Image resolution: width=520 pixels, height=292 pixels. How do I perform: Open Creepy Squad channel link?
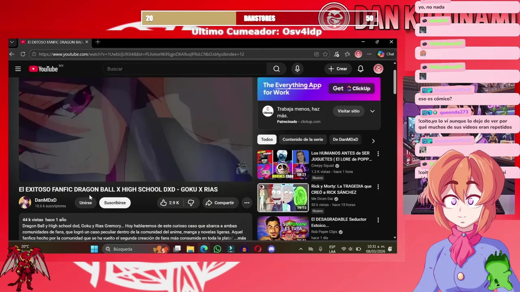[323, 165]
